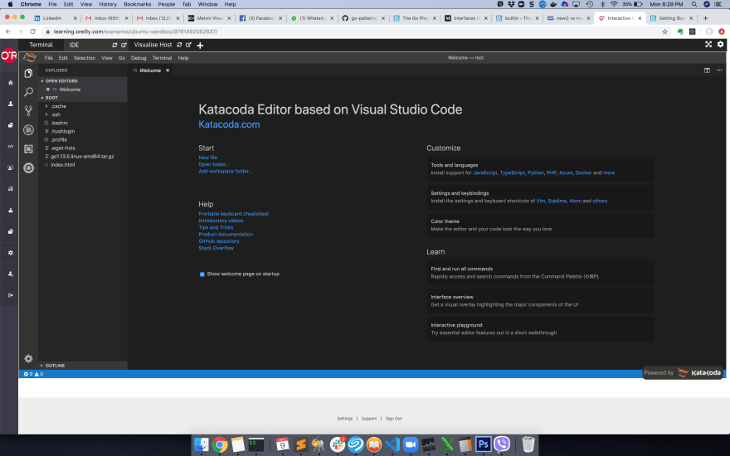Click the home icon in O'Reilly sidebar
This screenshot has width=730, height=456.
coord(10,82)
